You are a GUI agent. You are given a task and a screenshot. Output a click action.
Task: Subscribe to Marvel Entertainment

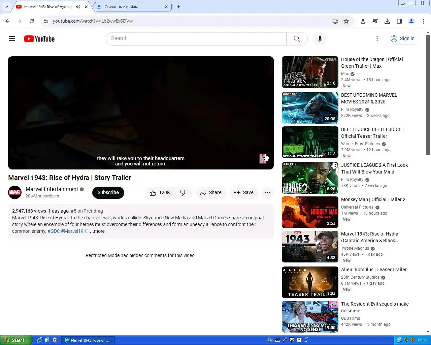(x=108, y=192)
